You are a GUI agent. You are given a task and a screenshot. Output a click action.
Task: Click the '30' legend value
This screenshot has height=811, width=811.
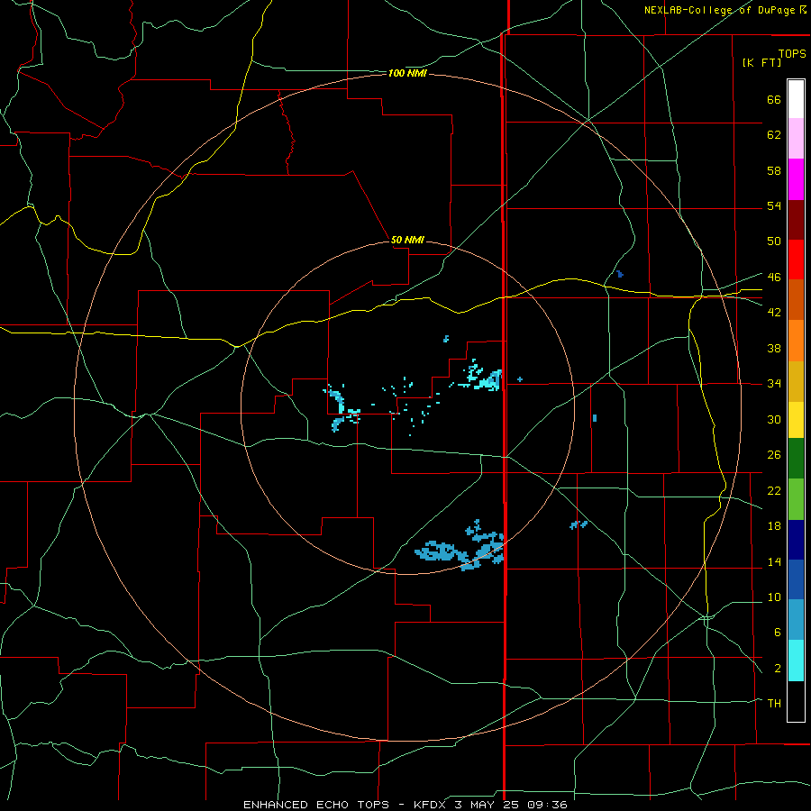coord(774,419)
